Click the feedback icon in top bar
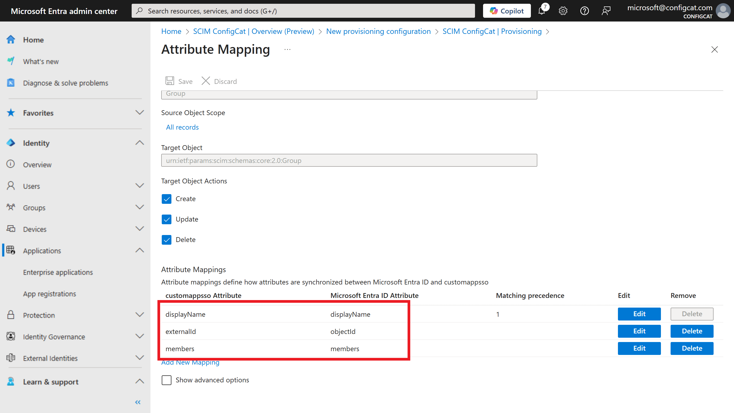 click(606, 10)
